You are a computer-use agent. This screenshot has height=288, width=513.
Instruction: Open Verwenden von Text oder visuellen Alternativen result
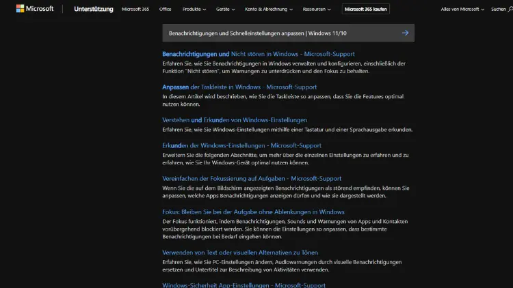[x=240, y=253]
